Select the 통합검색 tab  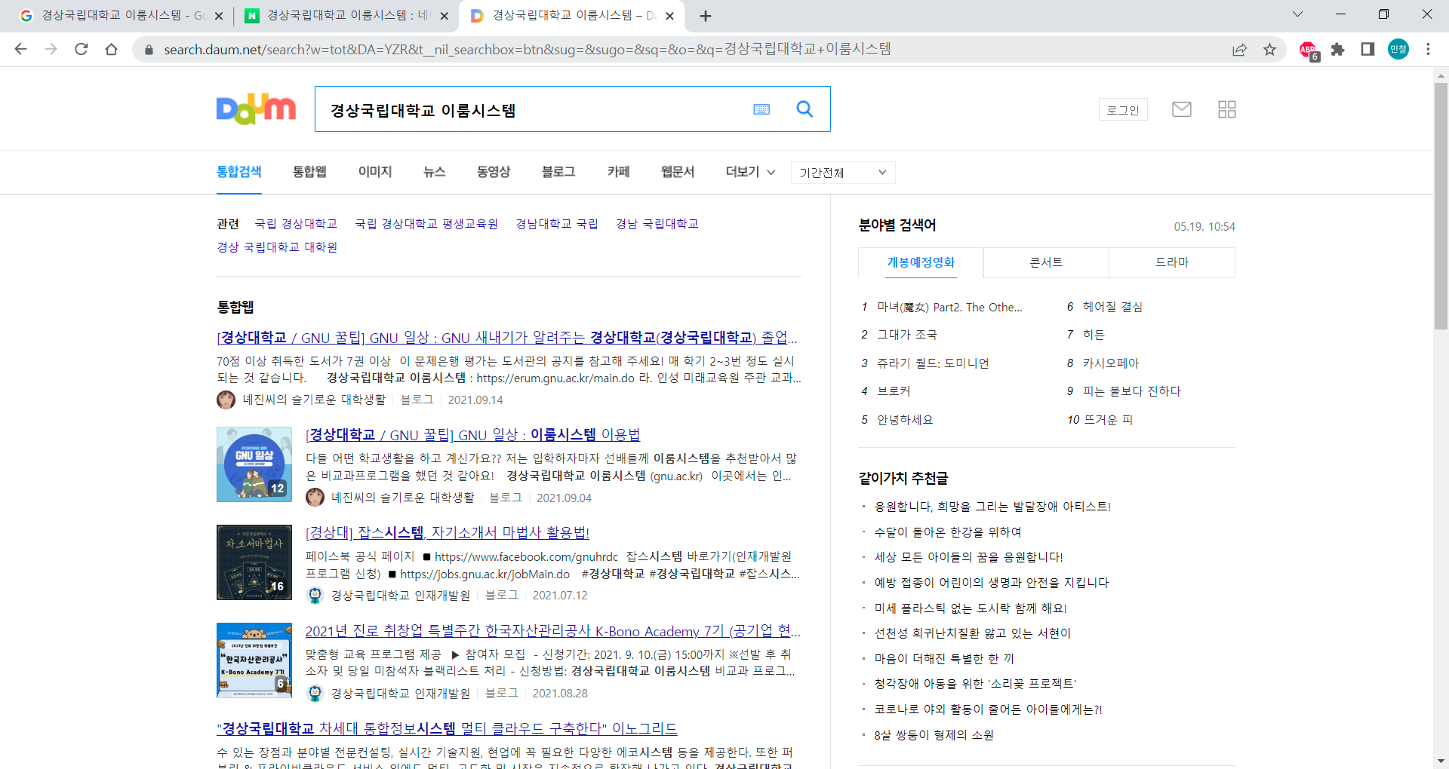pyautogui.click(x=238, y=172)
